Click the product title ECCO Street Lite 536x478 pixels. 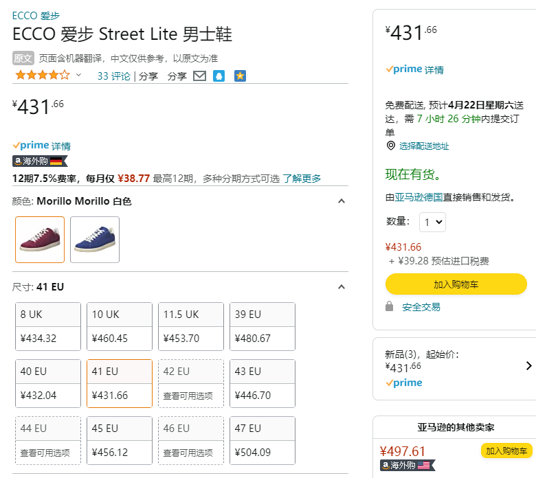[122, 34]
